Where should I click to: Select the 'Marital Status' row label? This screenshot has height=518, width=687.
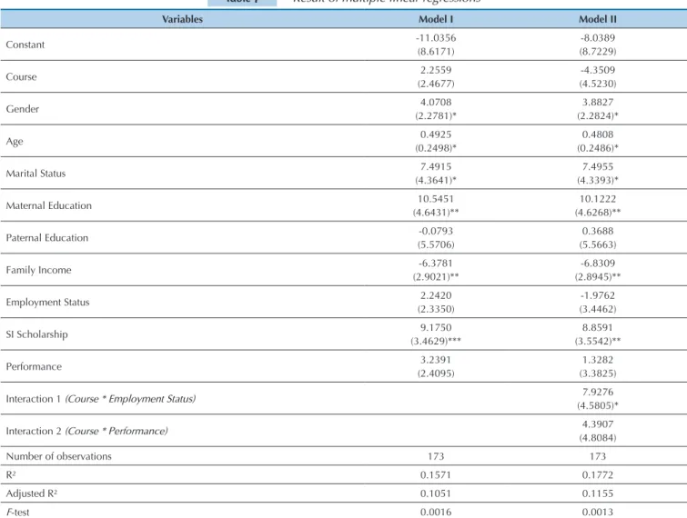pos(35,174)
